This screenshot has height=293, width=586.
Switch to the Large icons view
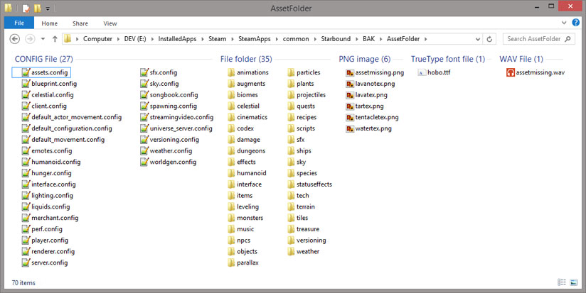coord(574,282)
